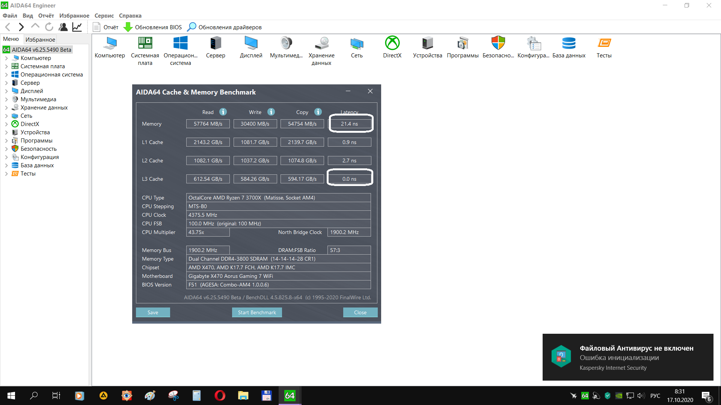Expand the Хранение данных tree node
The width and height of the screenshot is (721, 405).
point(6,108)
